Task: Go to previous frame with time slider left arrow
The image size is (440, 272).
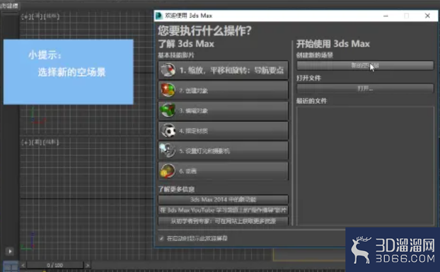Action: (23, 265)
